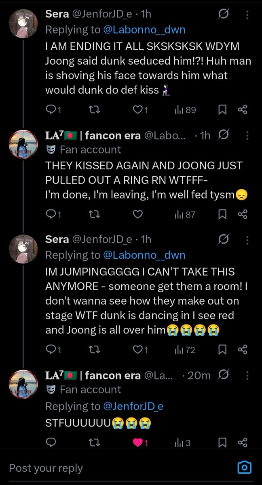Like the 'THEY KISSED AGAIN' tweet
Image resolution: width=262 pixels, height=485 pixels.
pyautogui.click(x=138, y=215)
